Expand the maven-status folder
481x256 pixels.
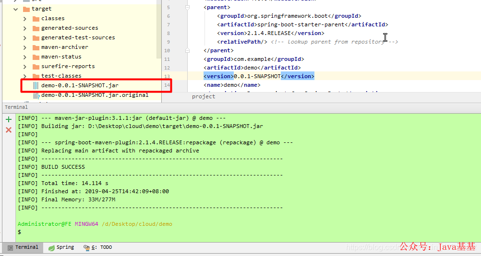pyautogui.click(x=25, y=57)
